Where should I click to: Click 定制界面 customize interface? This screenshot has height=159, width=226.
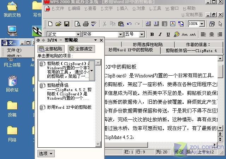192,15
